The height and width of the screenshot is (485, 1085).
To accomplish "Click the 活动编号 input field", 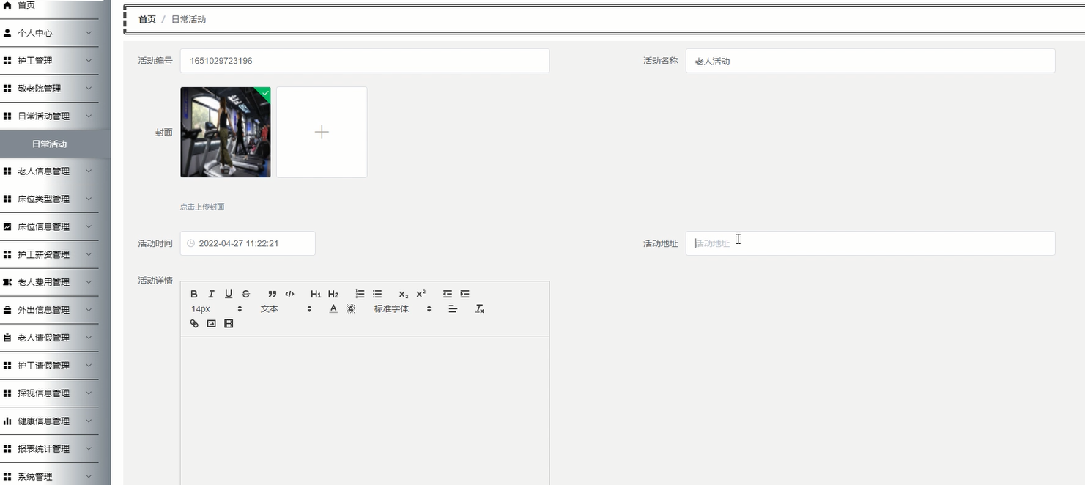I will pyautogui.click(x=365, y=61).
